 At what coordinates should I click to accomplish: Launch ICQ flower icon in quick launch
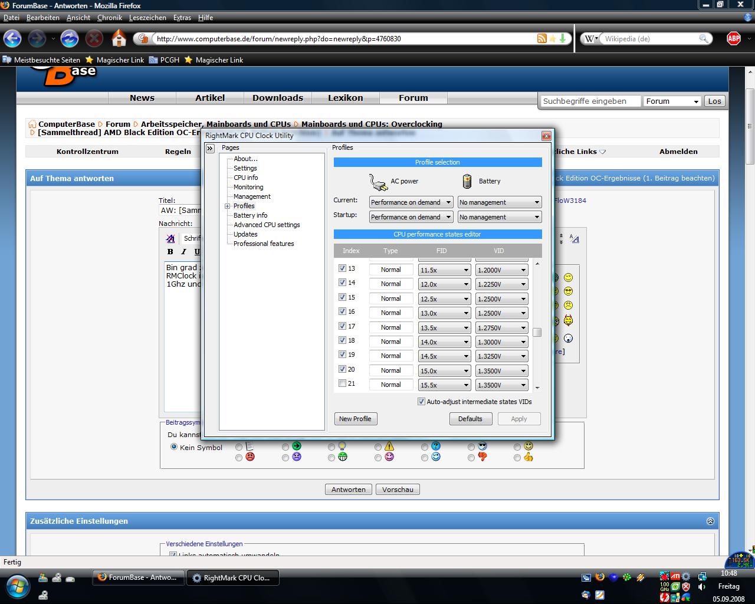click(627, 577)
